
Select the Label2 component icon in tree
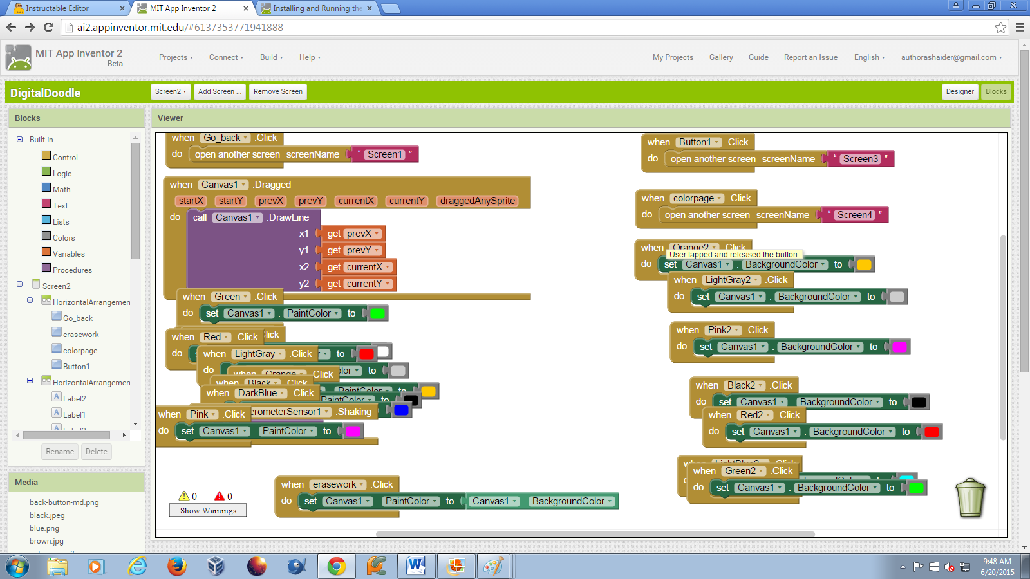point(57,397)
